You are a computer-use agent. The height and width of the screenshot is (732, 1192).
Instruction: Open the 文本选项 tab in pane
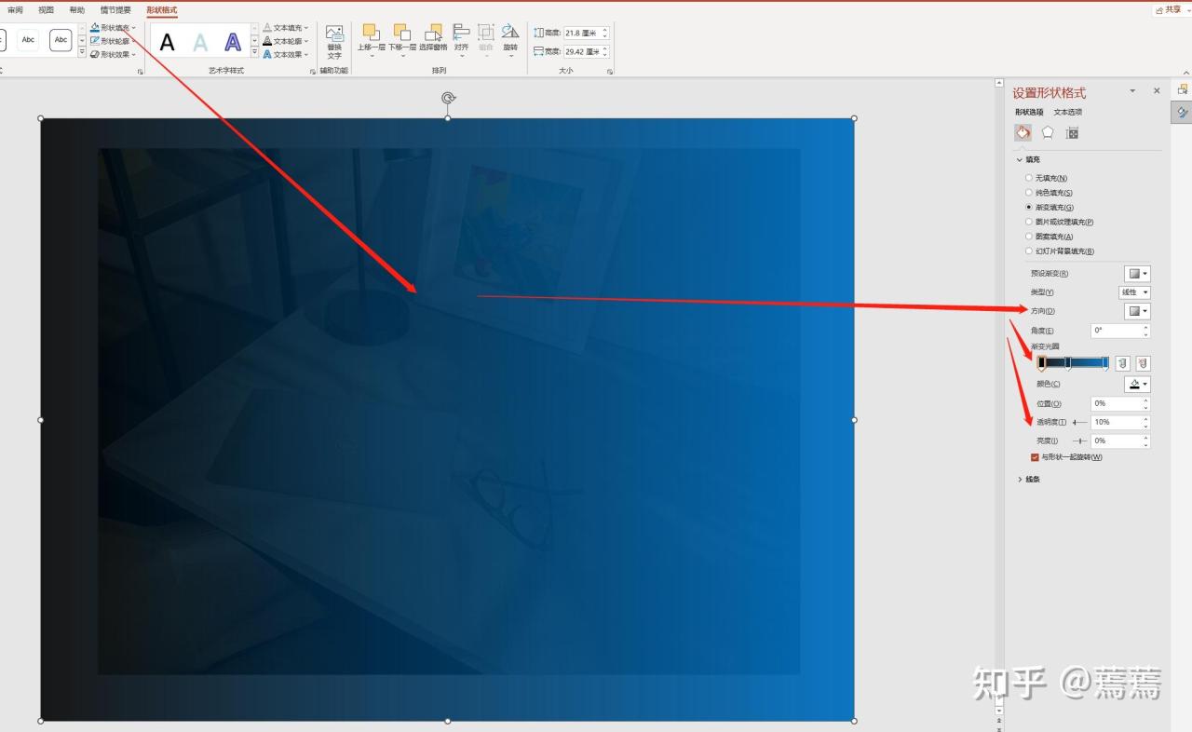1067,112
